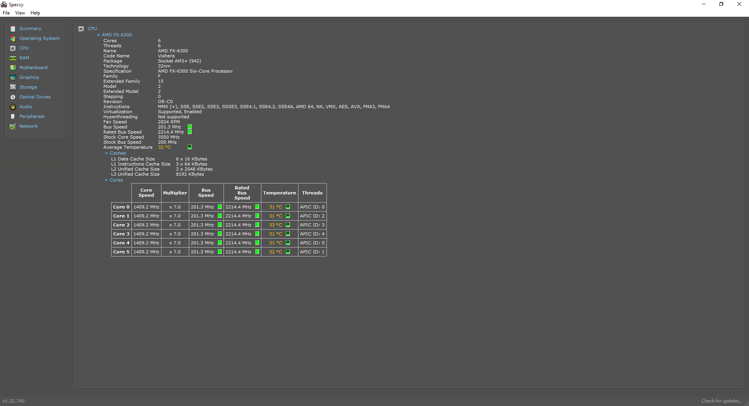Open the Storage section

28,87
